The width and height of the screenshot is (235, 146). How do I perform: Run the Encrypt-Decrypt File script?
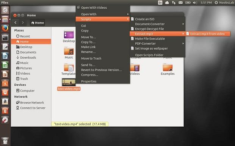click(x=158, y=29)
